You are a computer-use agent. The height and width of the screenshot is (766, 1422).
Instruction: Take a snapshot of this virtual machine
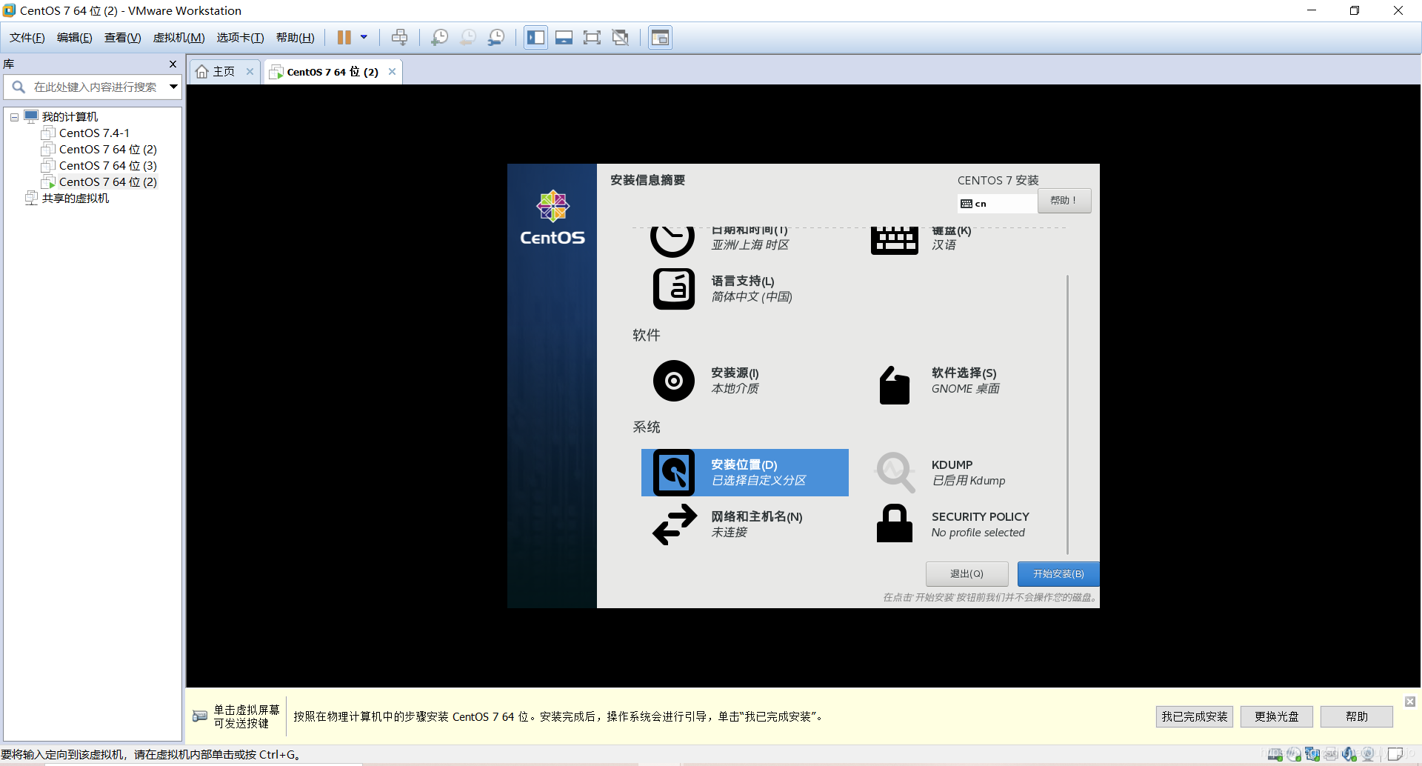pos(439,37)
